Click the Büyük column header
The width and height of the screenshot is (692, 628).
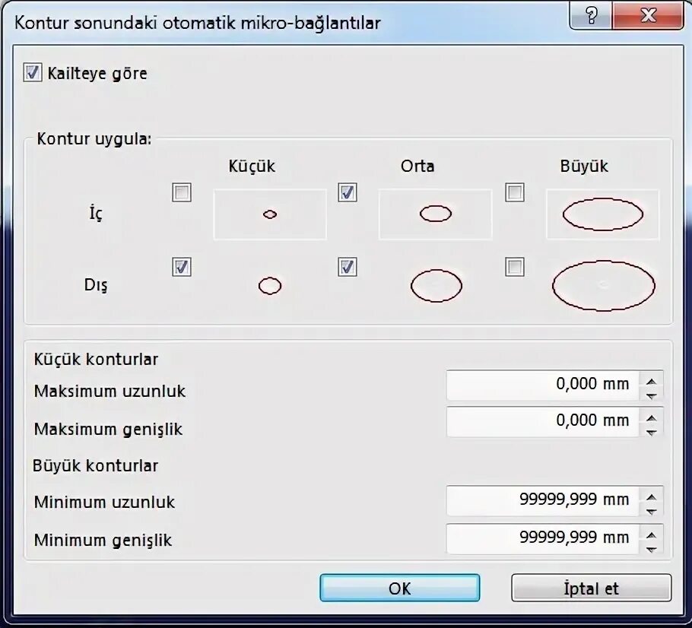point(584,167)
